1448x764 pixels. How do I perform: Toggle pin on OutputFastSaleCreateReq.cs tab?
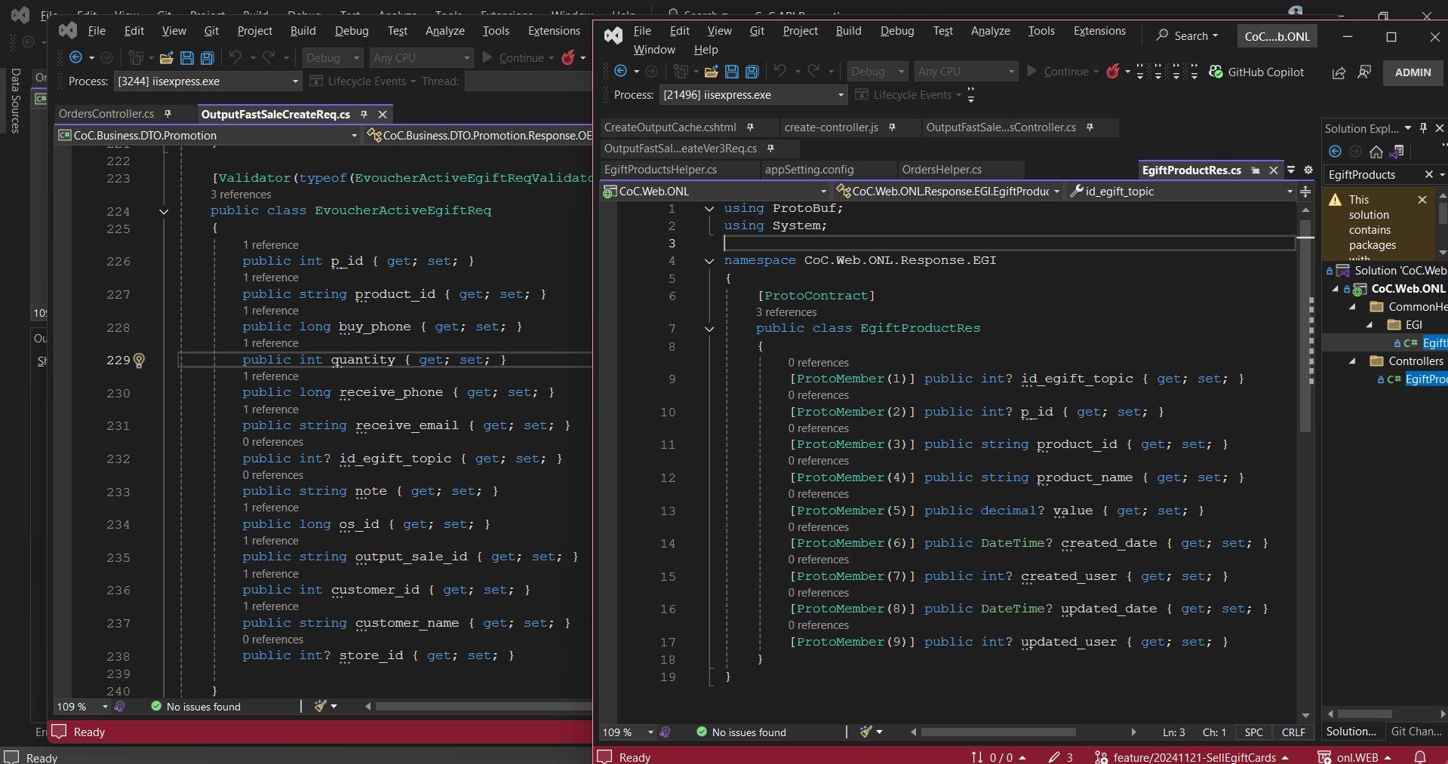pos(364,115)
